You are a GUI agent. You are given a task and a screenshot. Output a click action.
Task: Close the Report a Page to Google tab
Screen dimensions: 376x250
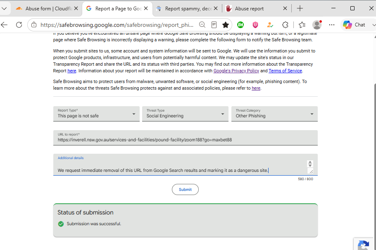point(146,8)
